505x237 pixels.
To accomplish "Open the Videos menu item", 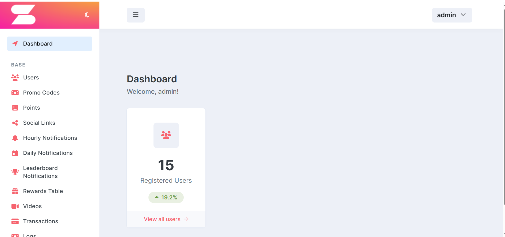I will 32,206.
